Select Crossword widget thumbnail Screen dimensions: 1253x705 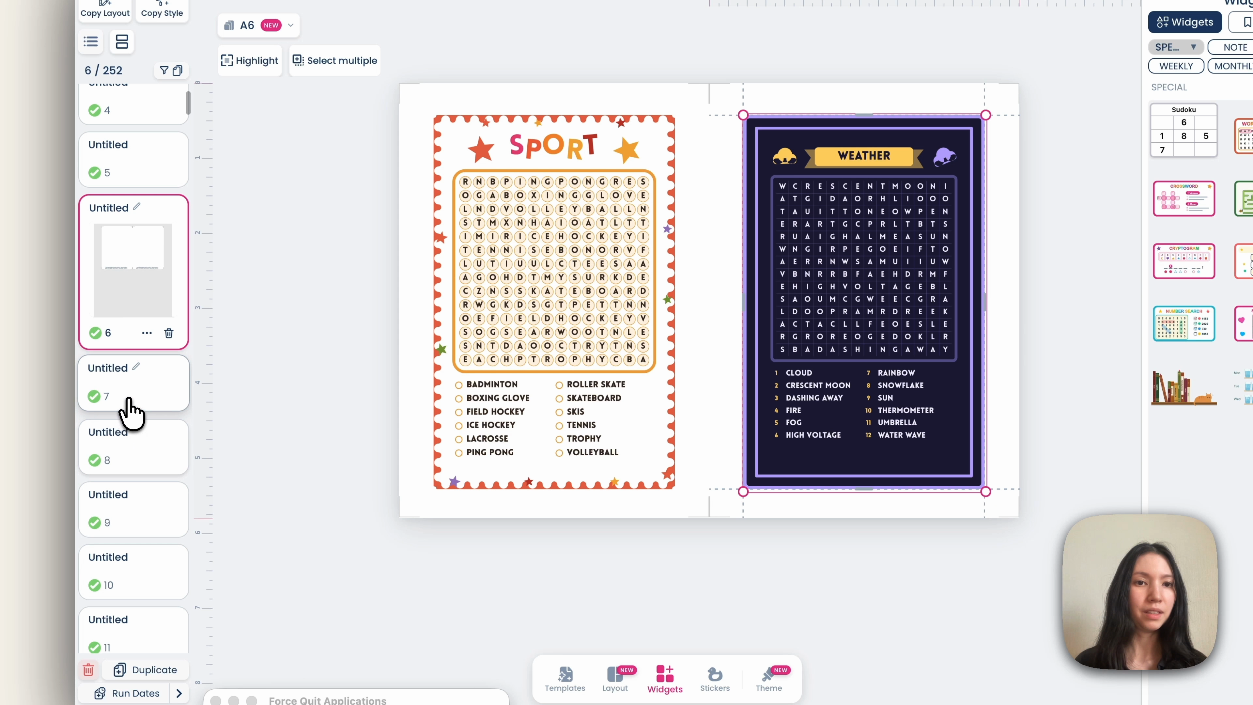tap(1184, 198)
